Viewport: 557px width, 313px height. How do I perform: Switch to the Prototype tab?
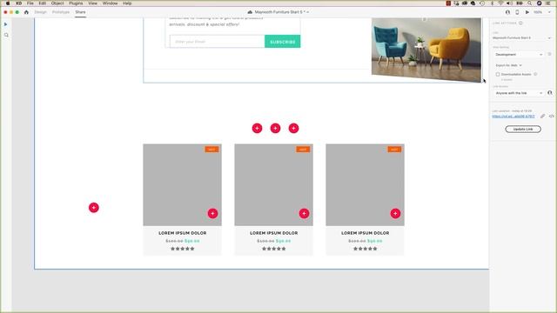(x=61, y=12)
